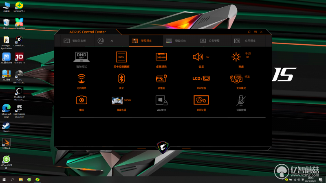Open the gear settings in AORUS title bar
This screenshot has width=326, height=183.
[x=249, y=32]
